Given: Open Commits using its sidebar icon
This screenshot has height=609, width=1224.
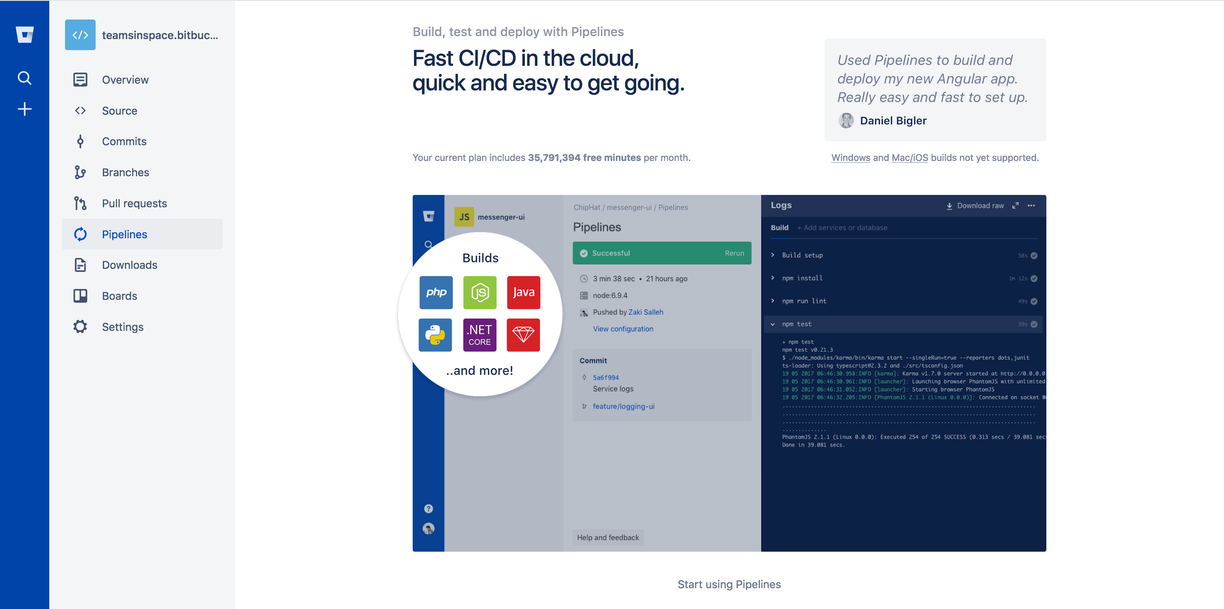Looking at the screenshot, I should click(80, 141).
